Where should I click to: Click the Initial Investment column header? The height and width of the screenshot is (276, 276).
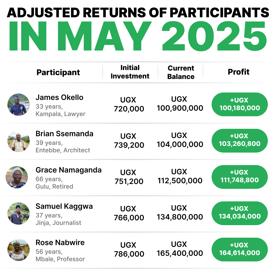tap(130, 72)
